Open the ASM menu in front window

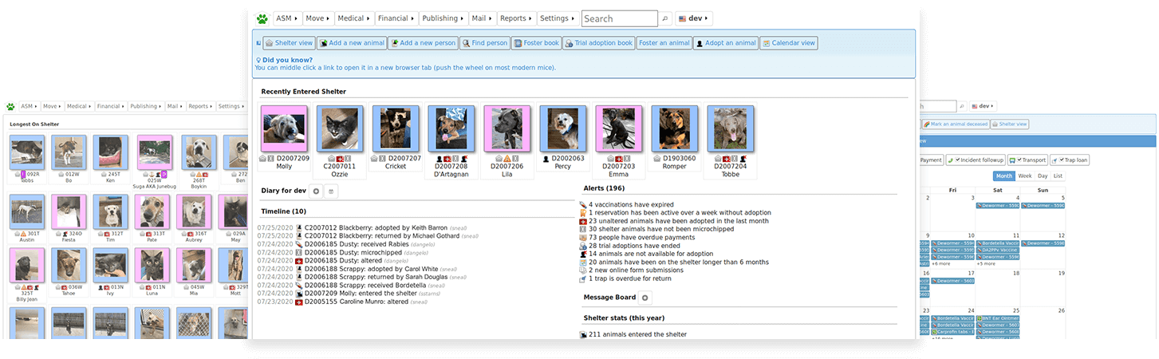[x=287, y=18]
